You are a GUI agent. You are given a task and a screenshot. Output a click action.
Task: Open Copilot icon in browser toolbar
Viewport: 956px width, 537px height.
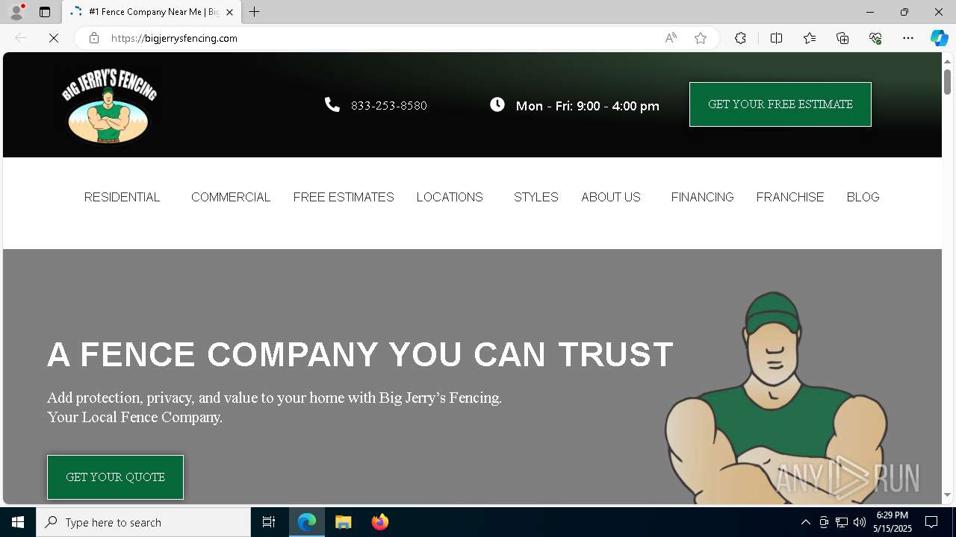coord(939,38)
